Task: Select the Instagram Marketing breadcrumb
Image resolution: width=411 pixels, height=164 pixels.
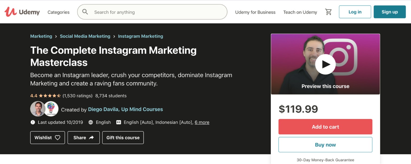Action: click(140, 36)
